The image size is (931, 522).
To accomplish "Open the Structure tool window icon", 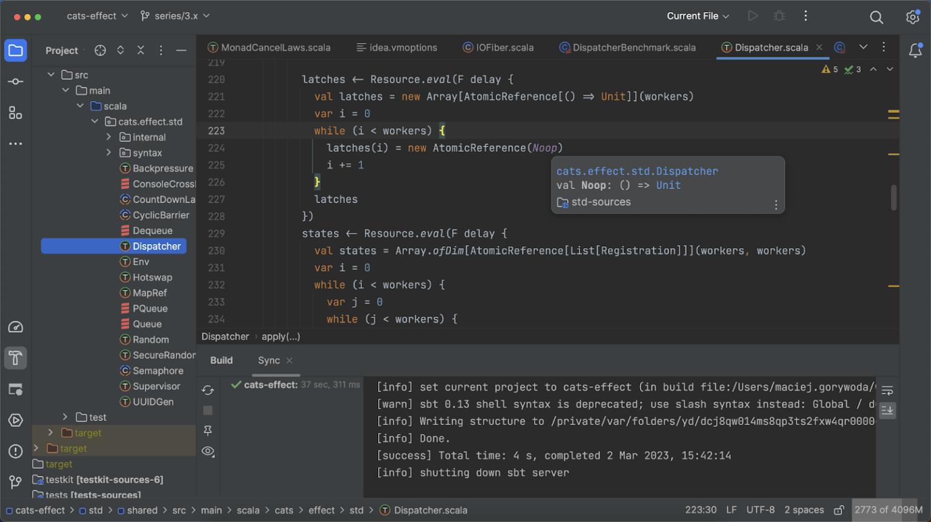I will (x=15, y=113).
